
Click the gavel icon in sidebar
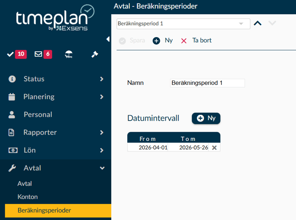[x=95, y=54]
